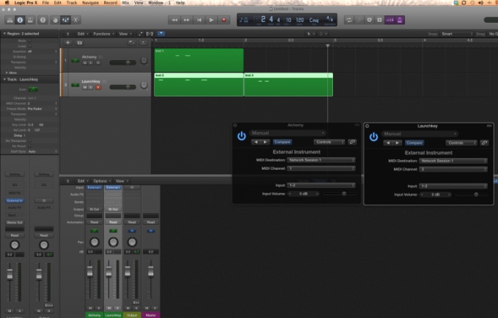
Task: Click the add track plus button
Action: coord(68,43)
